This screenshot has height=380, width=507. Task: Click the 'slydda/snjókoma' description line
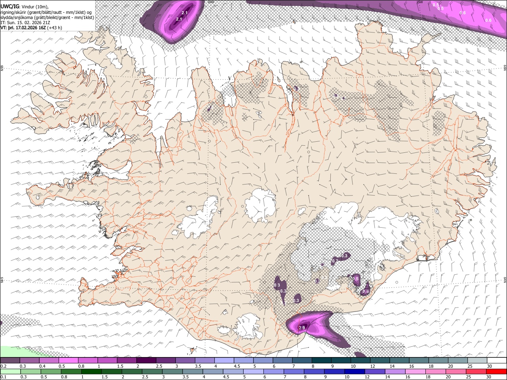click(x=48, y=17)
